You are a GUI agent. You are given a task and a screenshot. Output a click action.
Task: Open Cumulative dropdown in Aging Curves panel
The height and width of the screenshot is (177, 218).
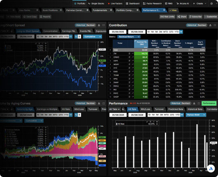tap(34, 121)
